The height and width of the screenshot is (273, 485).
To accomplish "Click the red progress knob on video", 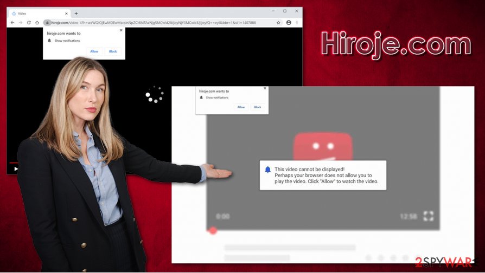I will pos(213,230).
